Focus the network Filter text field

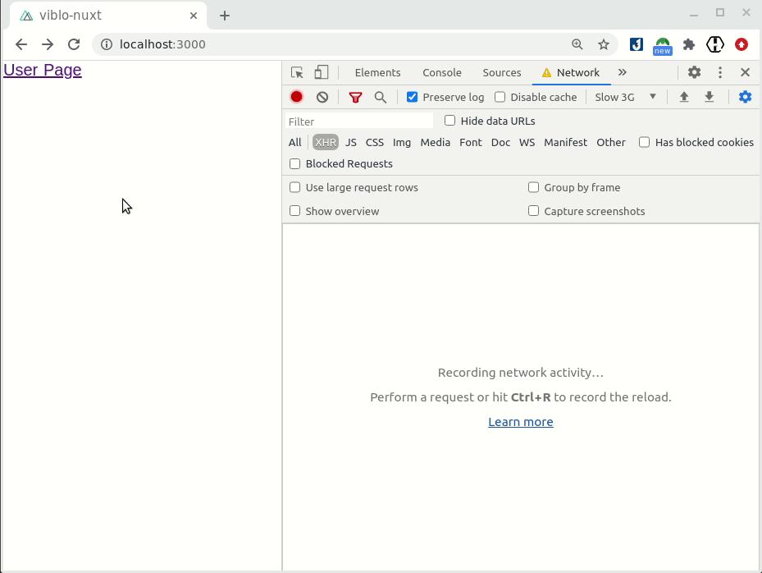[x=359, y=121]
